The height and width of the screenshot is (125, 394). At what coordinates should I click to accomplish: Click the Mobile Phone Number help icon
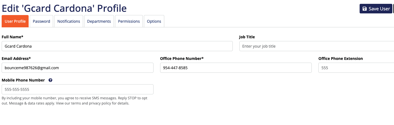[50, 80]
